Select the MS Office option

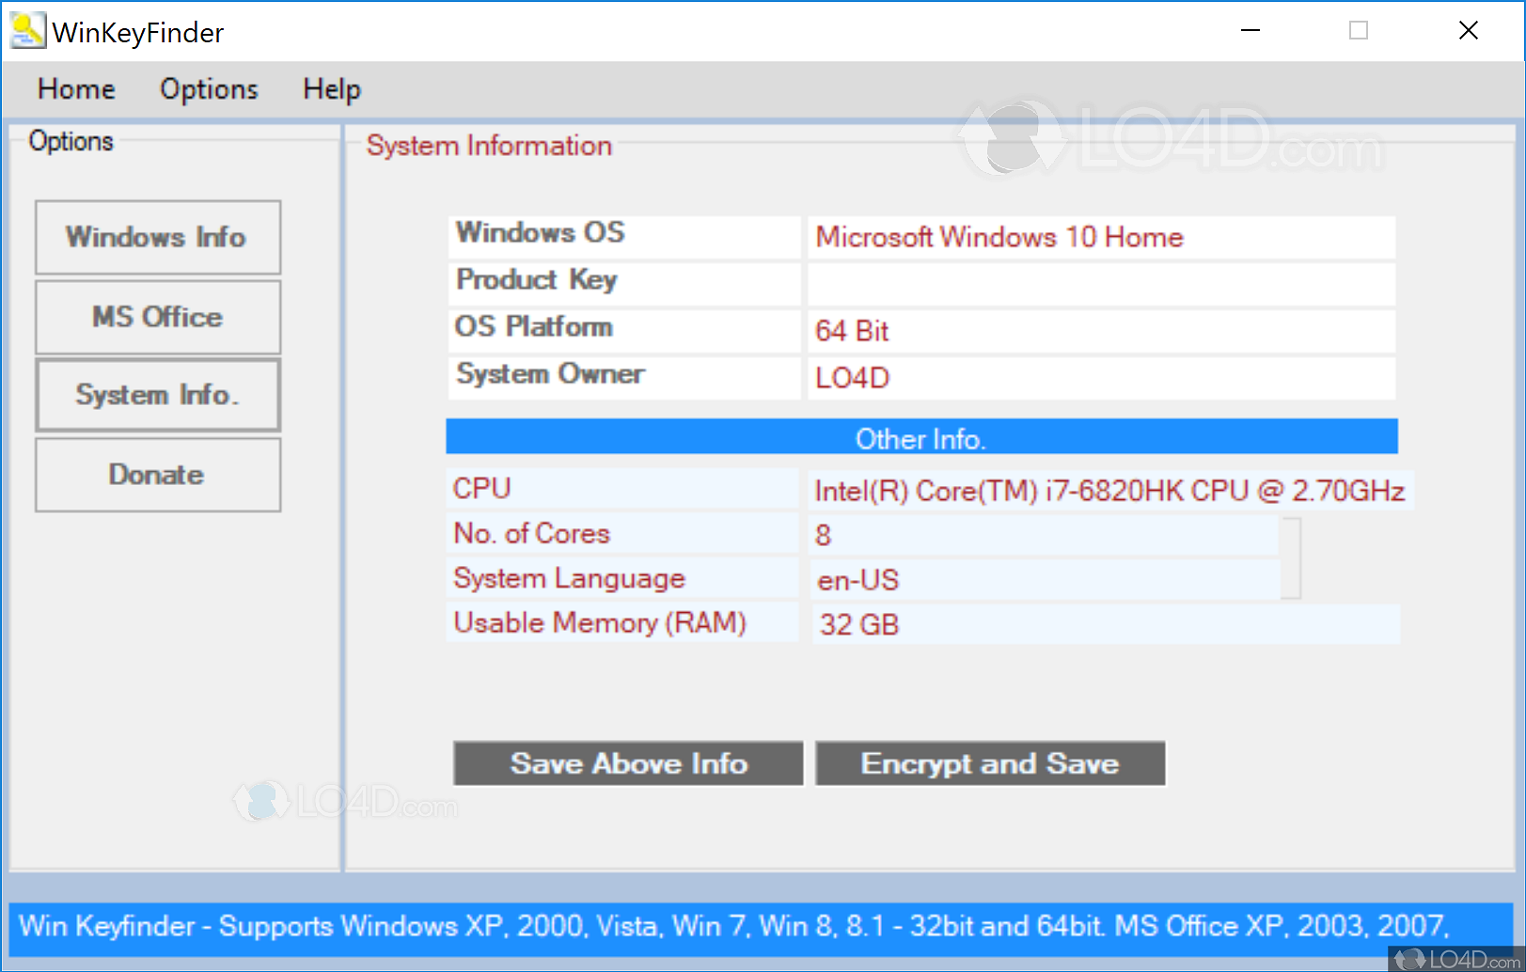click(156, 317)
